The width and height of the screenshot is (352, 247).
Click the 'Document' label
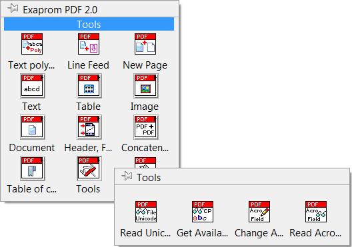pyautogui.click(x=32, y=148)
